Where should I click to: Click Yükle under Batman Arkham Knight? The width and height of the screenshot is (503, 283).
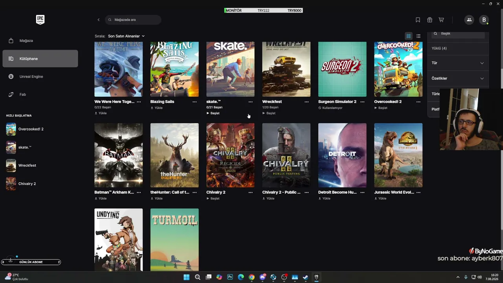(x=101, y=198)
